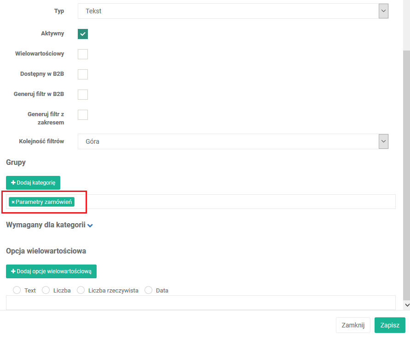Image resolution: width=410 pixels, height=338 pixels.
Task: Choose the Liczba radio option
Action: [46, 290]
